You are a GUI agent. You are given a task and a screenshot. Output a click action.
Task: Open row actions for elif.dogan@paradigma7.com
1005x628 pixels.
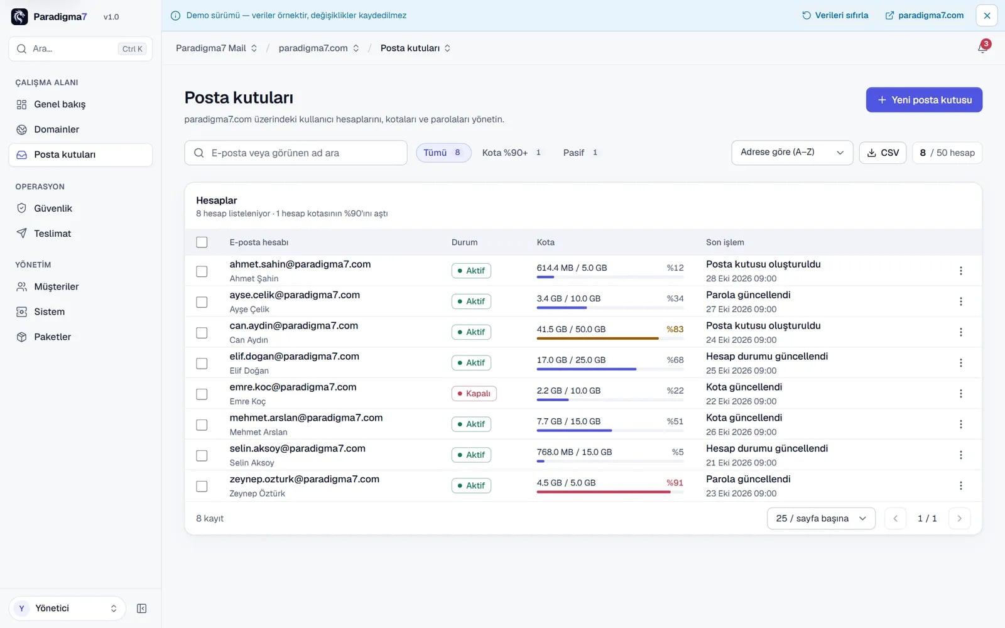point(960,363)
